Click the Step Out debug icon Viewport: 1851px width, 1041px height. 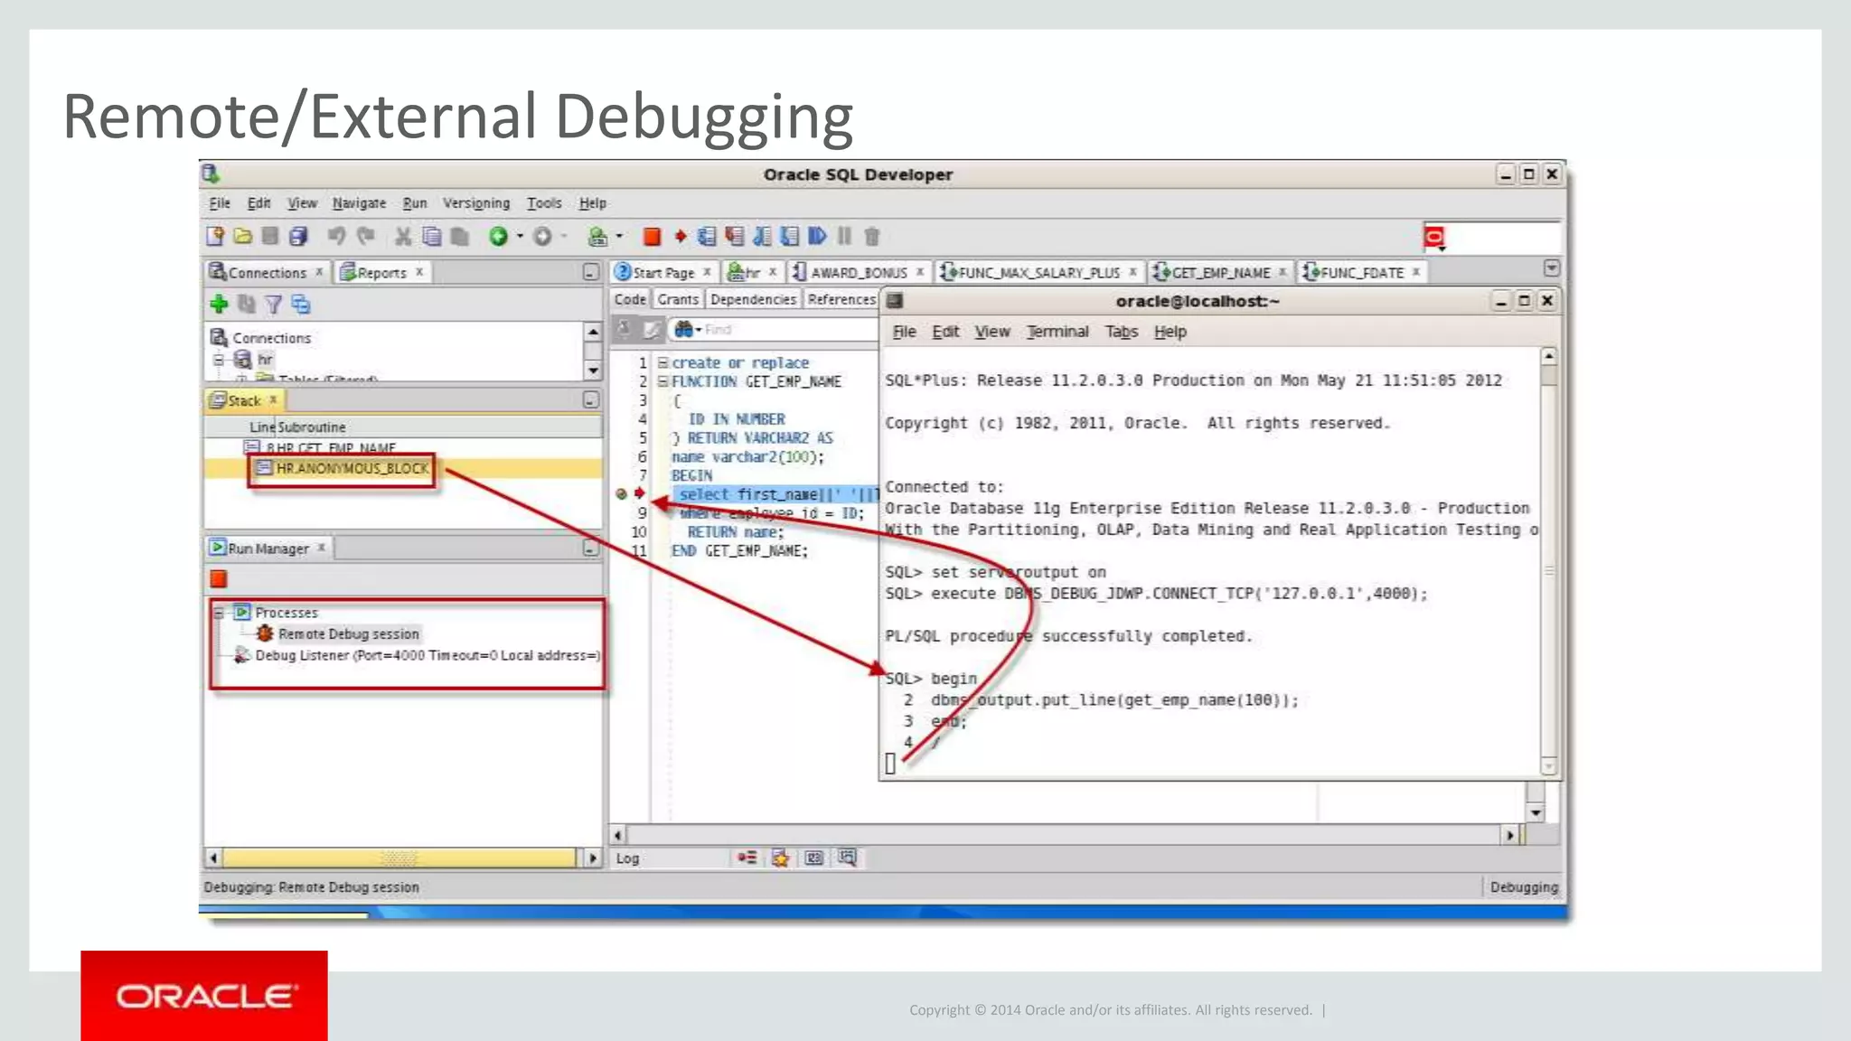(x=763, y=237)
